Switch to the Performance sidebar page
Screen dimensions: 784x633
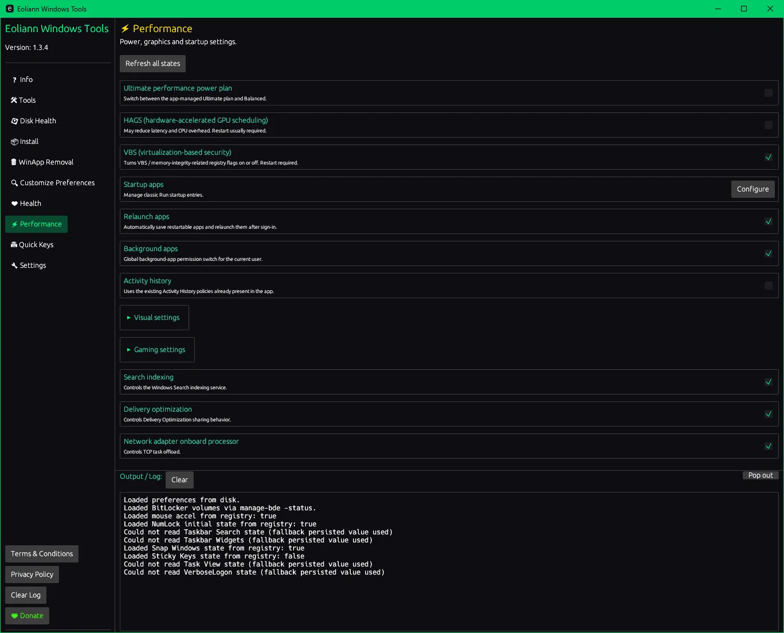tap(37, 224)
